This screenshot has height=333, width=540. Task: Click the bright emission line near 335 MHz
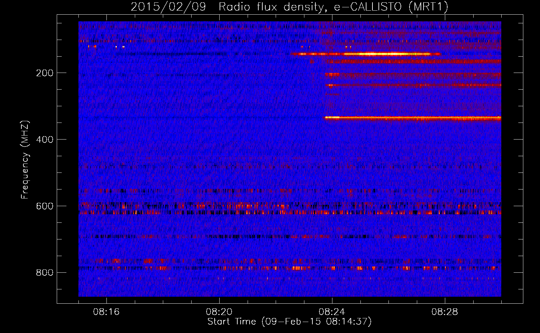413,118
